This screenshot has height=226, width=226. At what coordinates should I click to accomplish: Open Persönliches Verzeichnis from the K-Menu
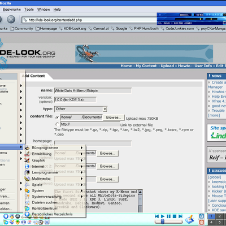click(x=55, y=214)
